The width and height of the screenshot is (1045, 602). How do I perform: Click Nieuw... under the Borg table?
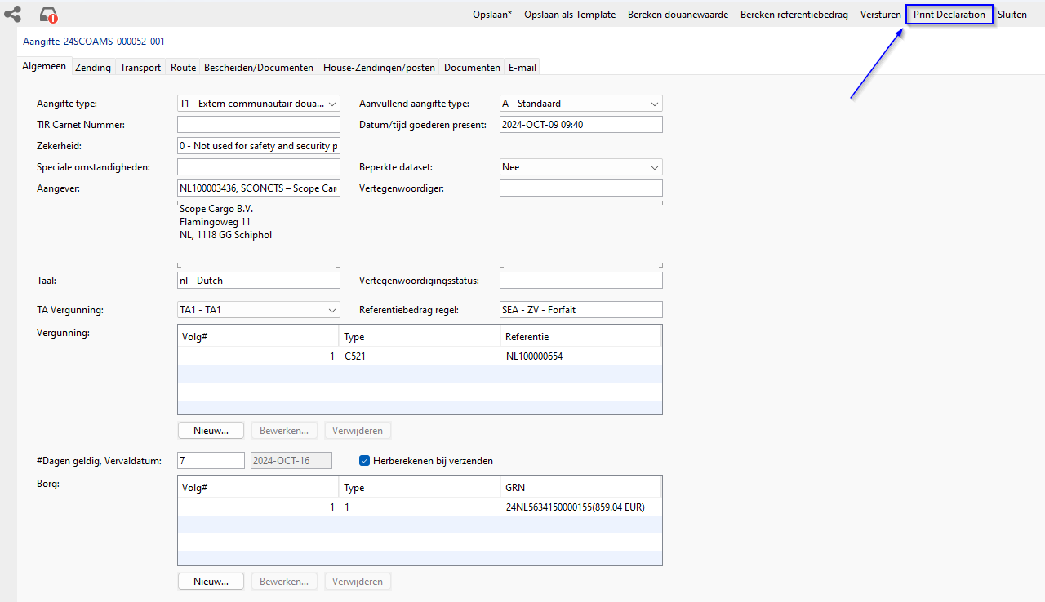(x=211, y=582)
